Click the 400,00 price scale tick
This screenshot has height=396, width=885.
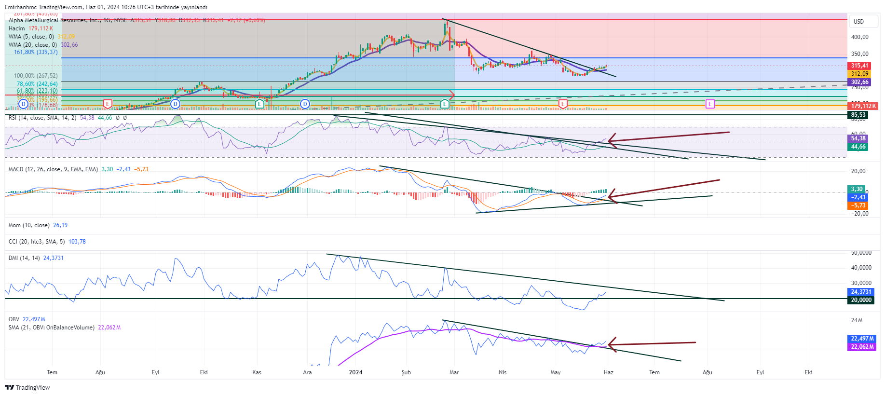coord(860,37)
